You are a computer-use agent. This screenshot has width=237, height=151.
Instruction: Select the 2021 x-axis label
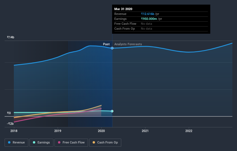[x=145, y=131]
